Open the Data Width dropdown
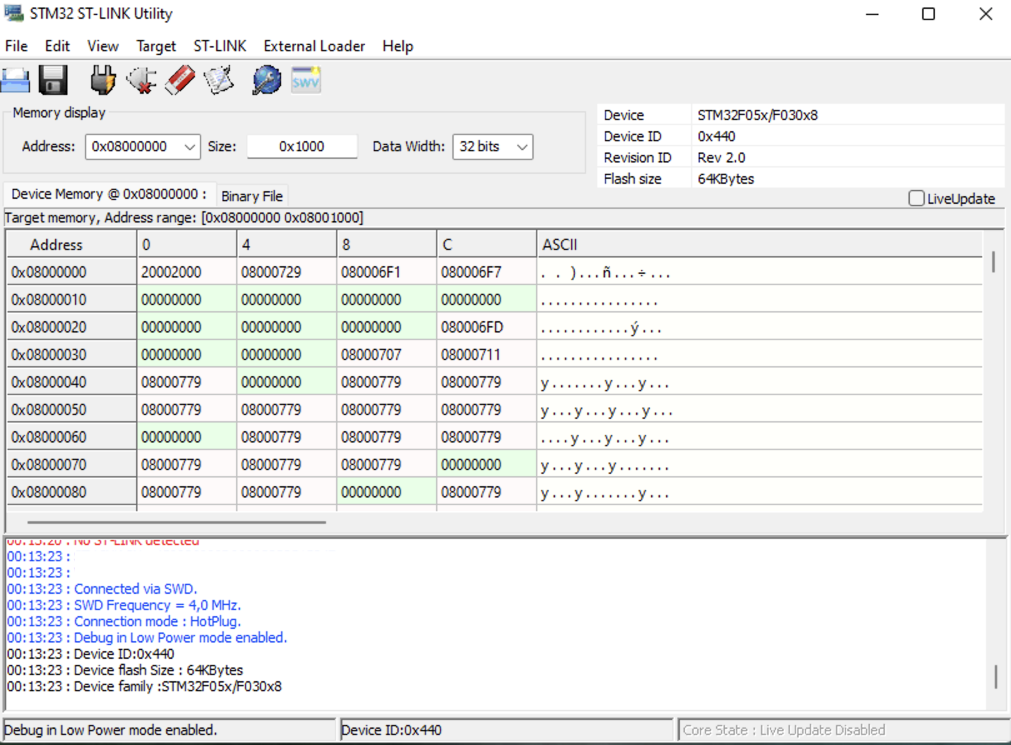The height and width of the screenshot is (745, 1011). [x=522, y=147]
